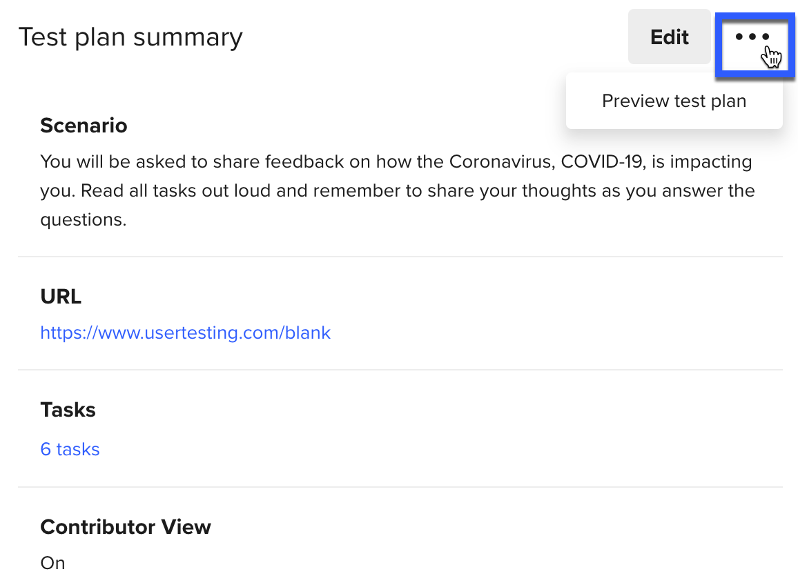Click the word "questions." ending the scenario
The width and height of the screenshot is (798, 585).
pos(83,220)
